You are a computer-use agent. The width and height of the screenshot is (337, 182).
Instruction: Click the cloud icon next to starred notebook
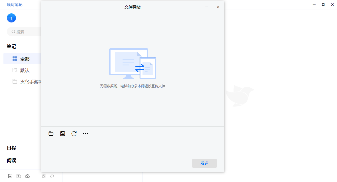(27, 176)
